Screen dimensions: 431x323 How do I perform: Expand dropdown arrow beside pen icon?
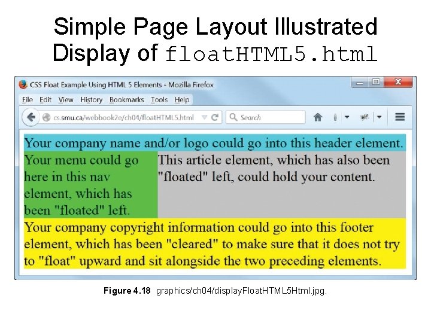pos(347,117)
